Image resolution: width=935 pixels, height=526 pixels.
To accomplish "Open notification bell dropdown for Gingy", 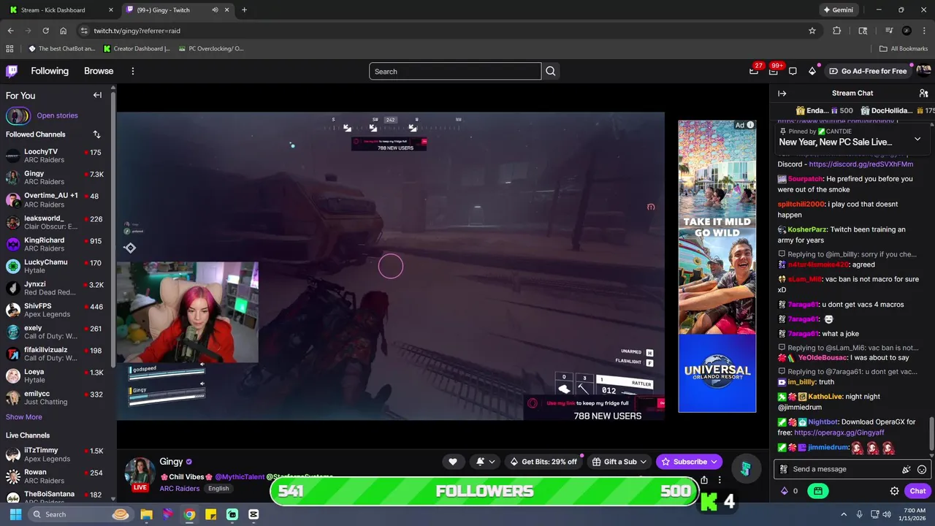I will 485,462.
